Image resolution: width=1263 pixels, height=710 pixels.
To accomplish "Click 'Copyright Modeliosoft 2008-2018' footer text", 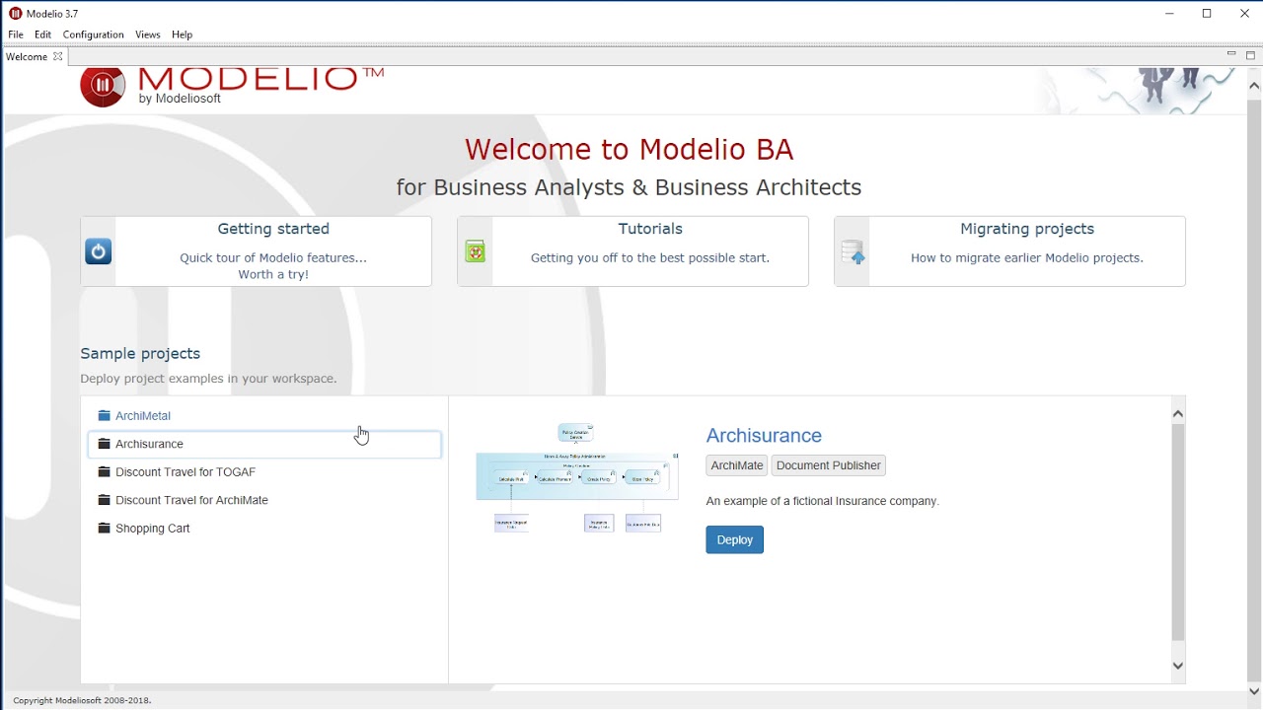I will (82, 700).
